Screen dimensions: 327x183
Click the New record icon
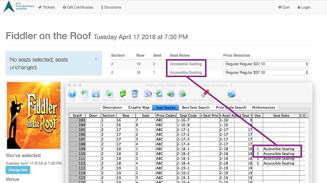85,94
